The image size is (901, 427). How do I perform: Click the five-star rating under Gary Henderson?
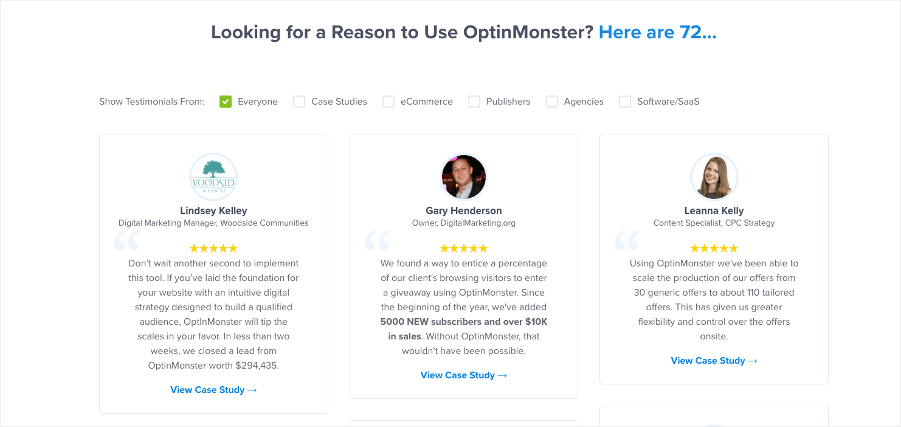coord(464,248)
